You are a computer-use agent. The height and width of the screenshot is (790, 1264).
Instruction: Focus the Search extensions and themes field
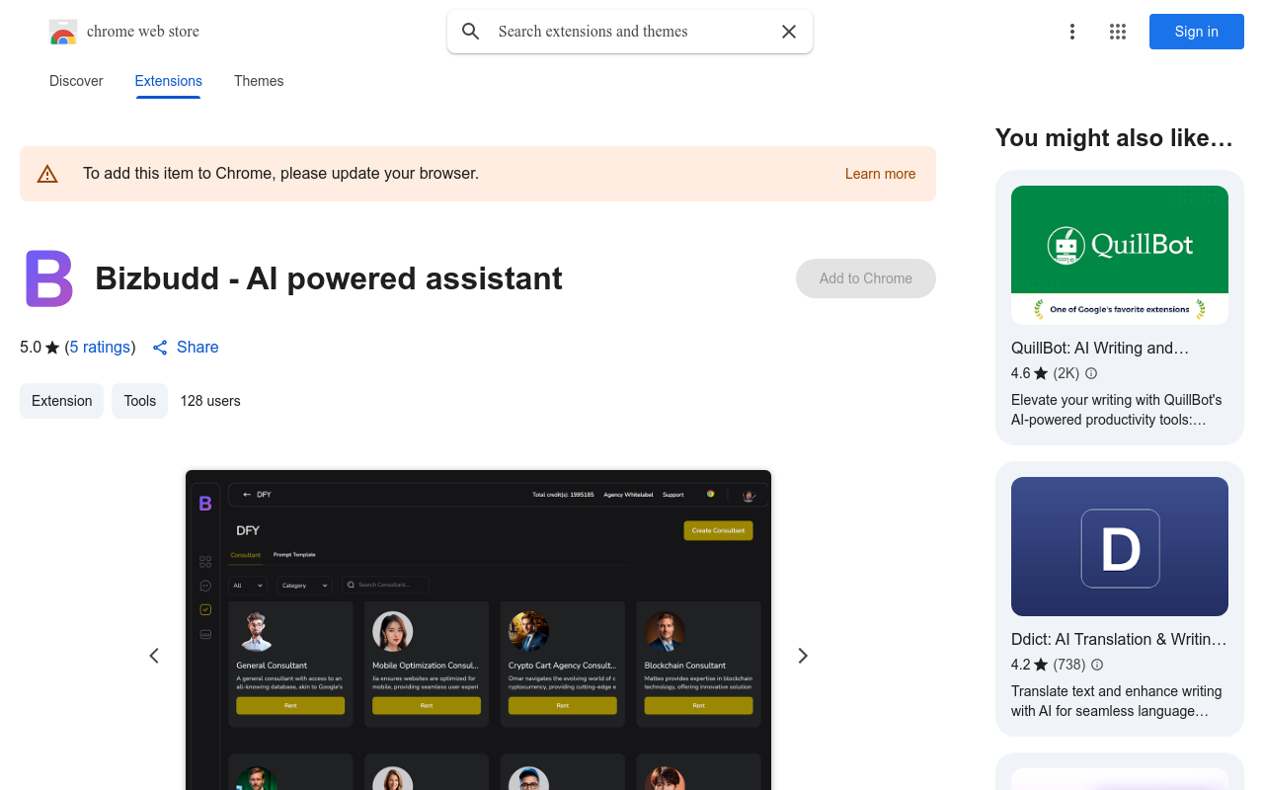click(x=630, y=32)
